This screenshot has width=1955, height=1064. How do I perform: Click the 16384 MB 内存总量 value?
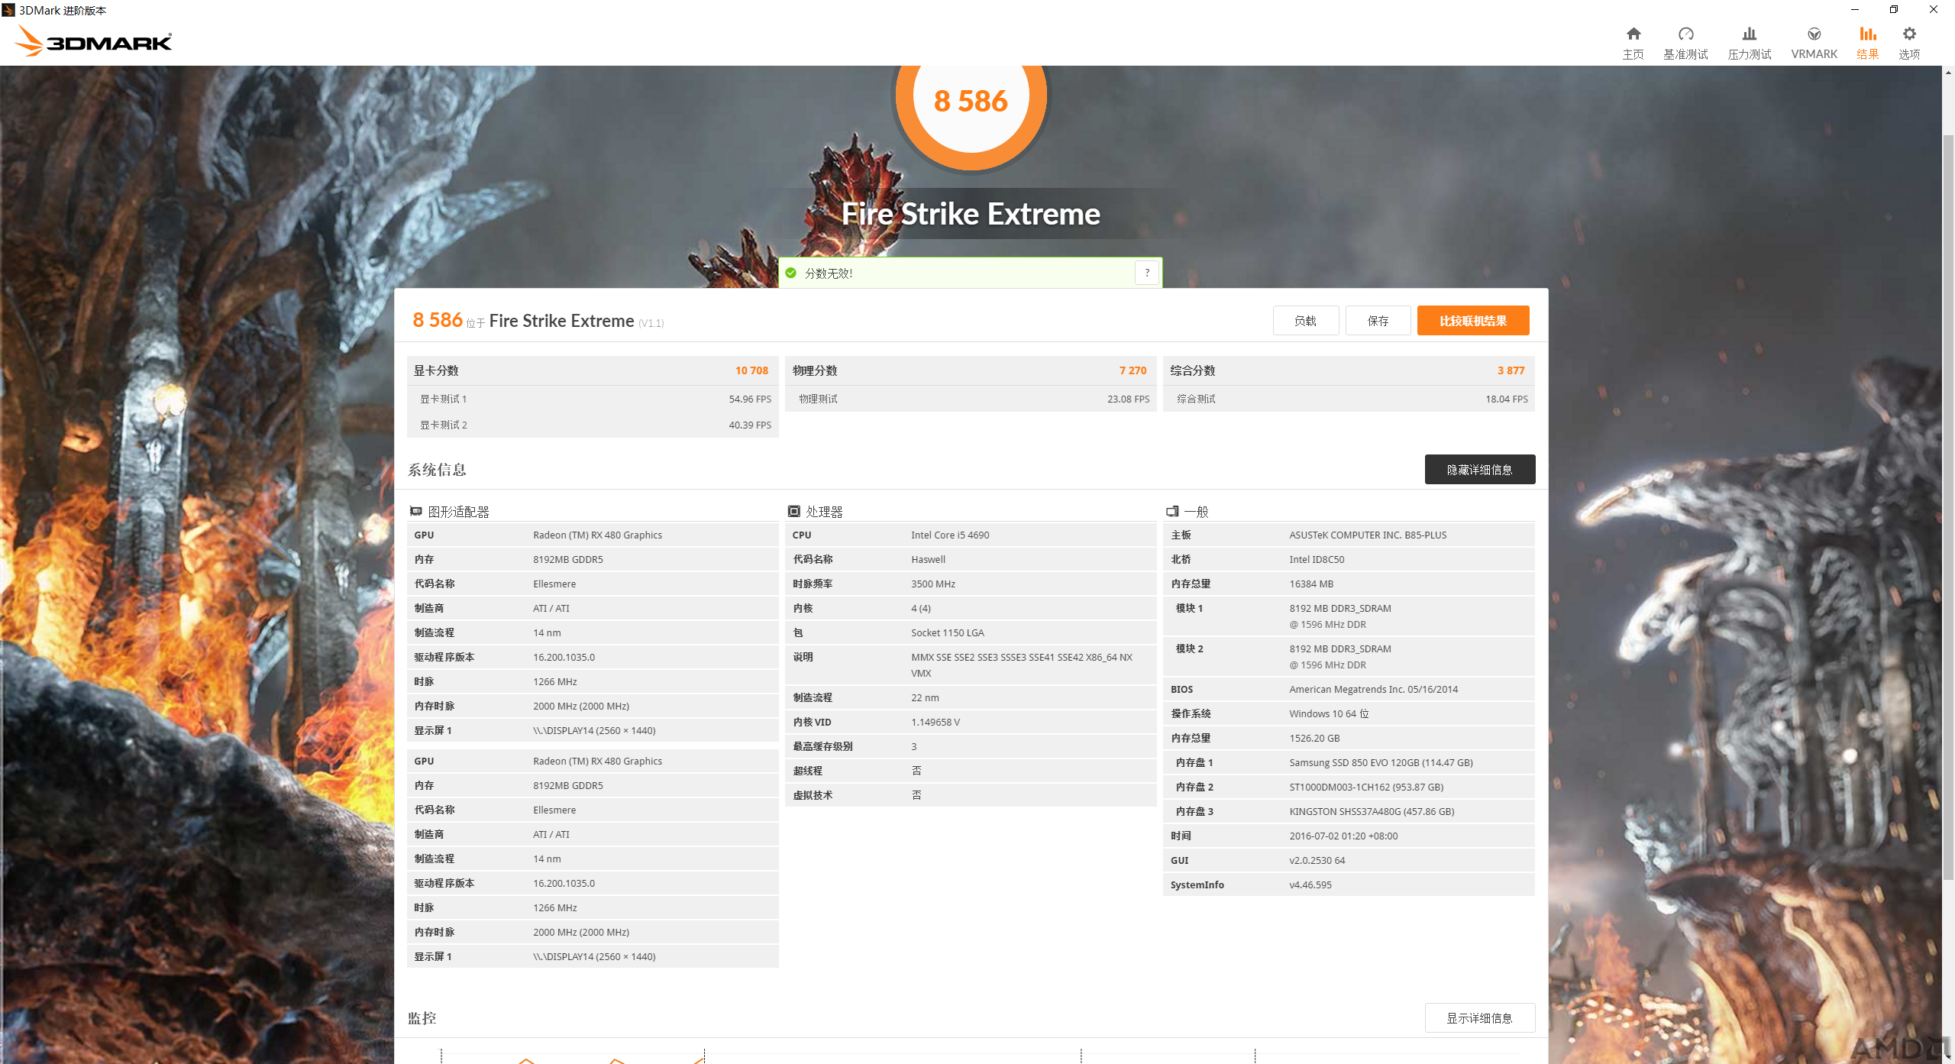pyautogui.click(x=1311, y=584)
